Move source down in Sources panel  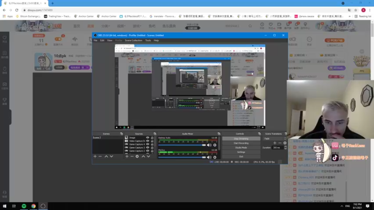(148, 156)
